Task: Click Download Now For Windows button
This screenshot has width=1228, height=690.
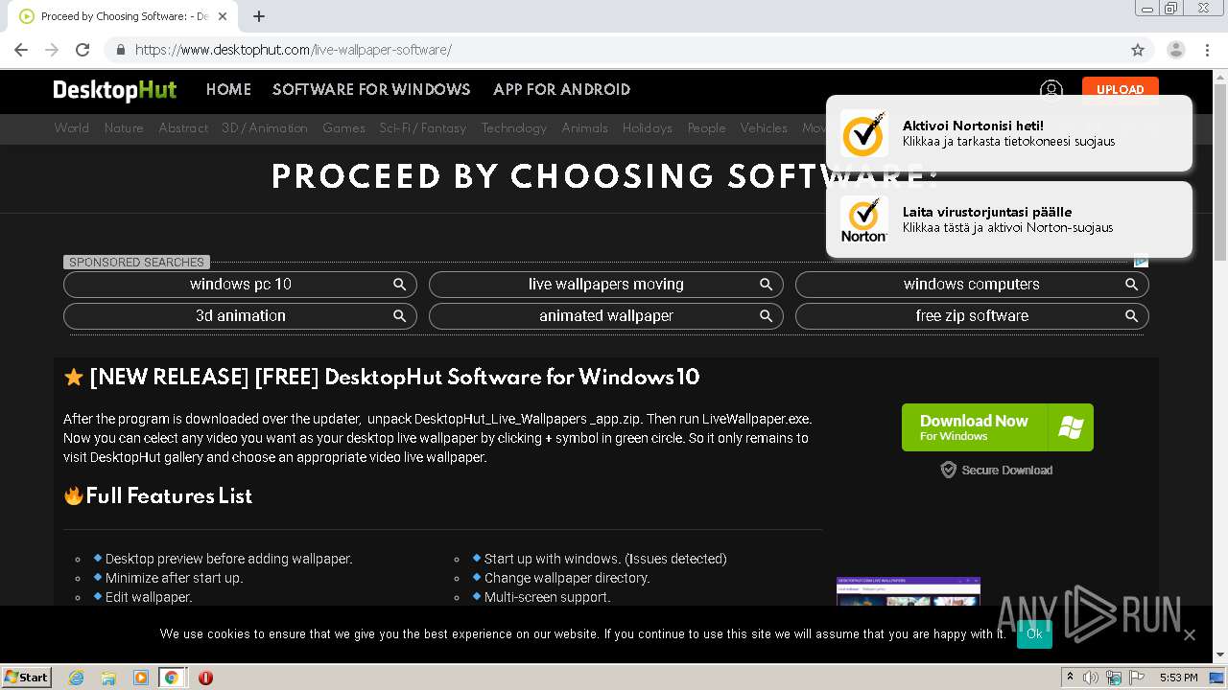Action: click(x=998, y=427)
